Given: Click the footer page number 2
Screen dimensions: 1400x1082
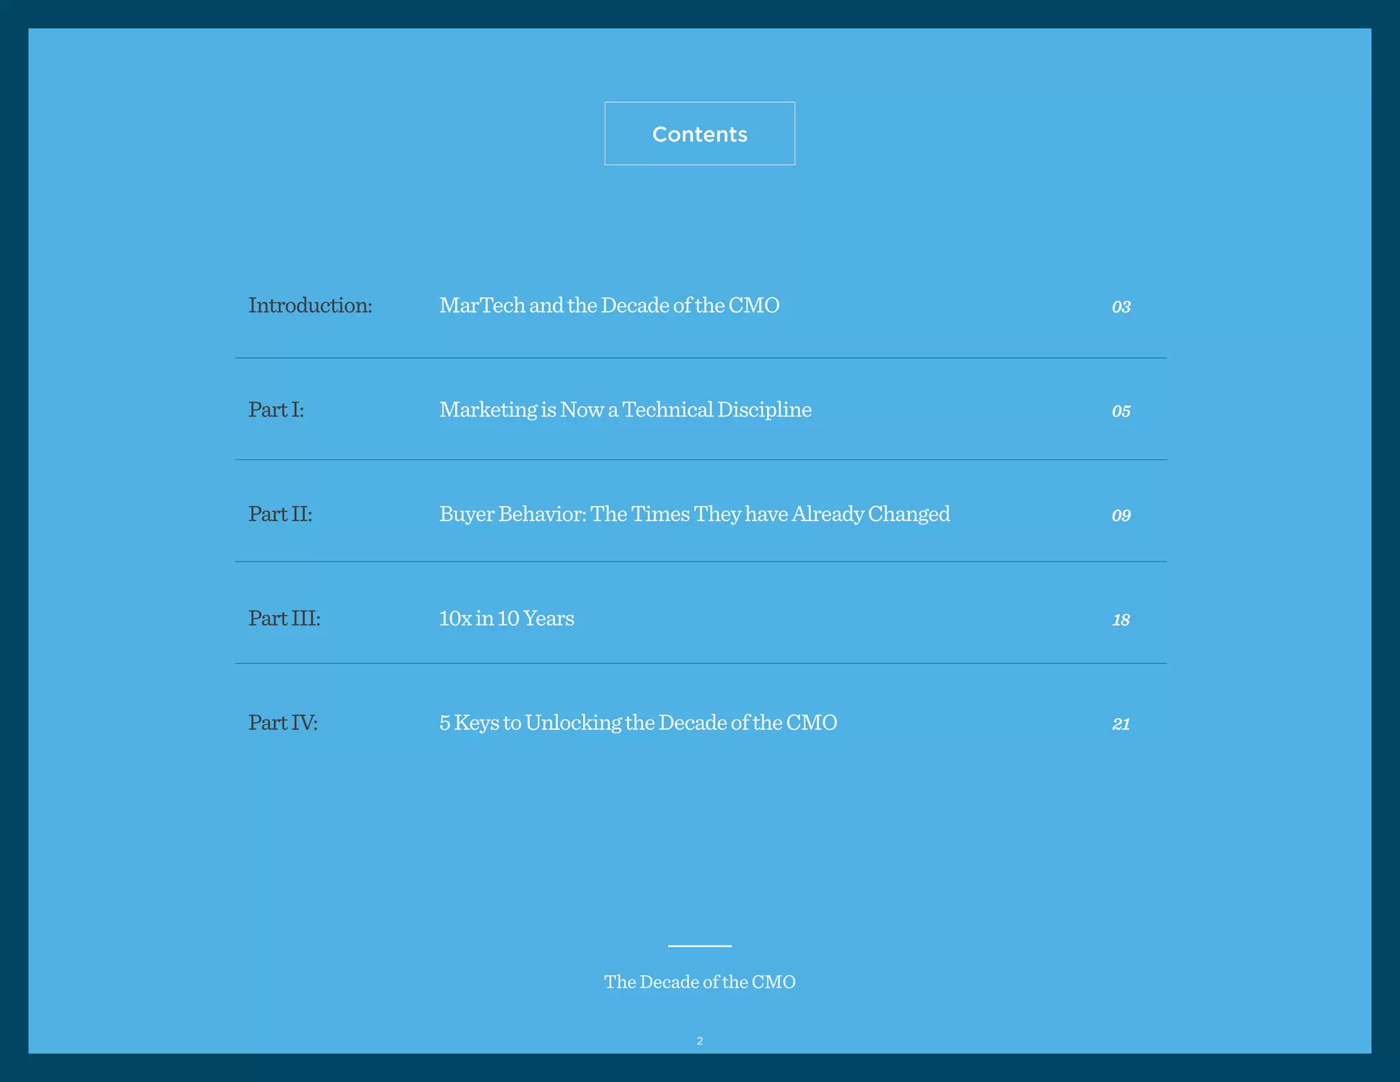Looking at the screenshot, I should point(699,1041).
